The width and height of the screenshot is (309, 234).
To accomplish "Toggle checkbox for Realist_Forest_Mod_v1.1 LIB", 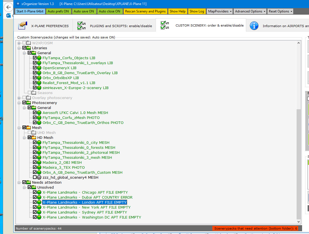I will click(x=35, y=83).
